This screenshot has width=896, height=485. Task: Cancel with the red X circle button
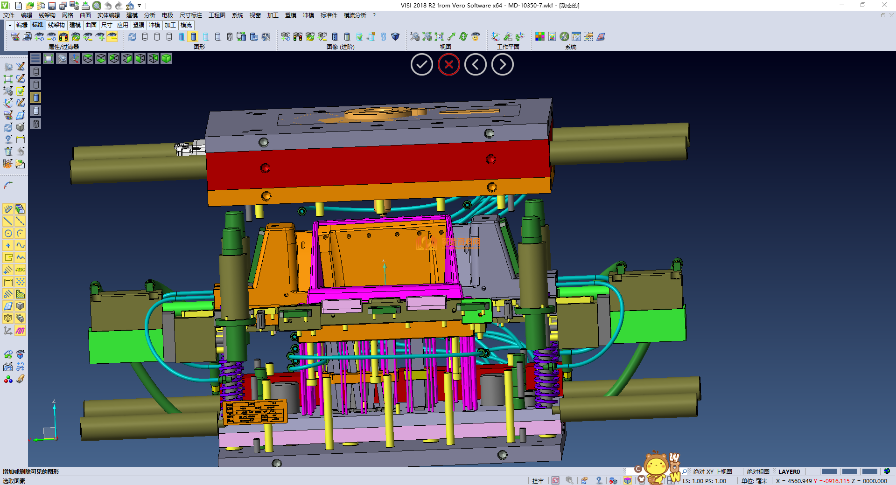click(x=448, y=65)
